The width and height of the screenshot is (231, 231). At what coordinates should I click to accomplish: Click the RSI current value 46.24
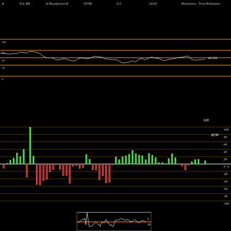tap(213, 58)
